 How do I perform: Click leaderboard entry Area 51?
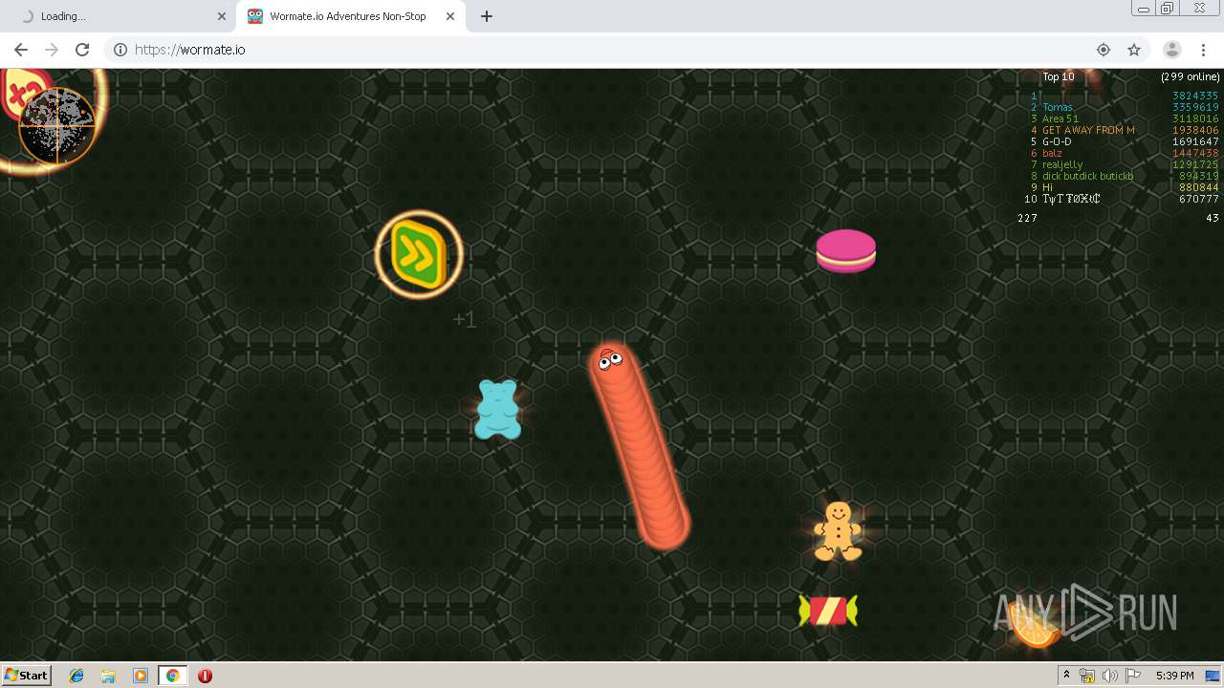click(1060, 118)
